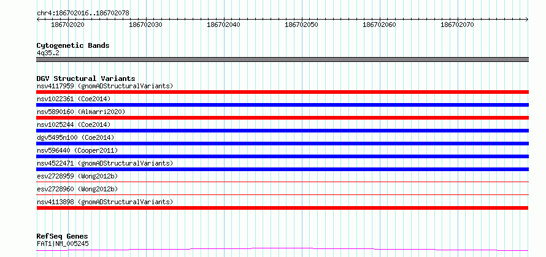Select the red bar under nsv4117959

point(282,92)
